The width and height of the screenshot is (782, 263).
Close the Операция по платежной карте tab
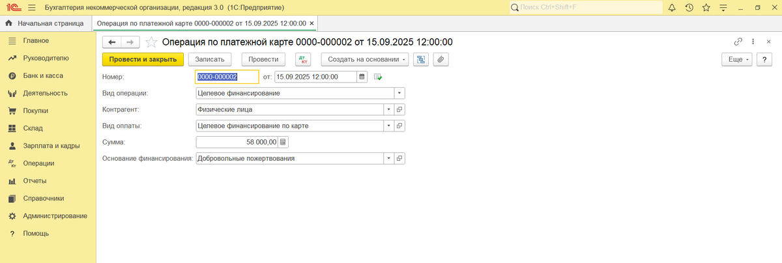click(x=312, y=23)
